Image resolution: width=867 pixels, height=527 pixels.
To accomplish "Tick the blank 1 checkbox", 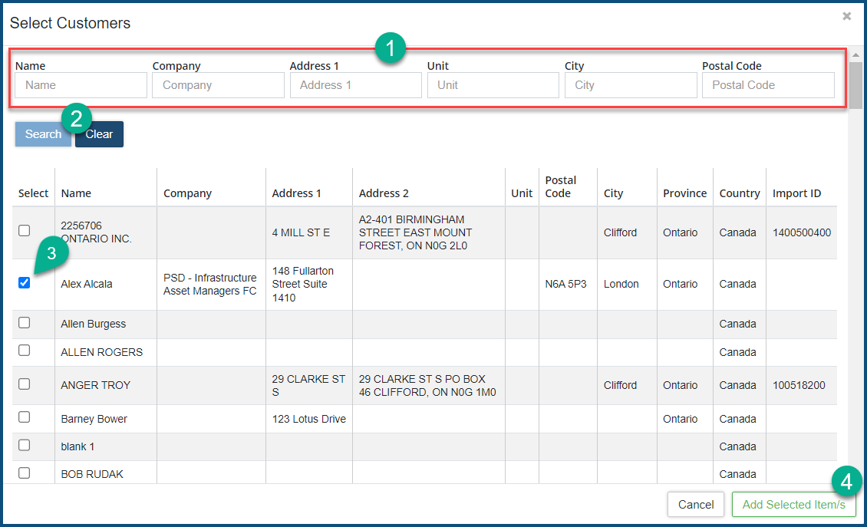I will click(25, 445).
